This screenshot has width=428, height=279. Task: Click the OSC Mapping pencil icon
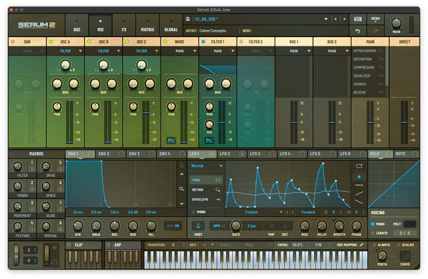(362, 245)
